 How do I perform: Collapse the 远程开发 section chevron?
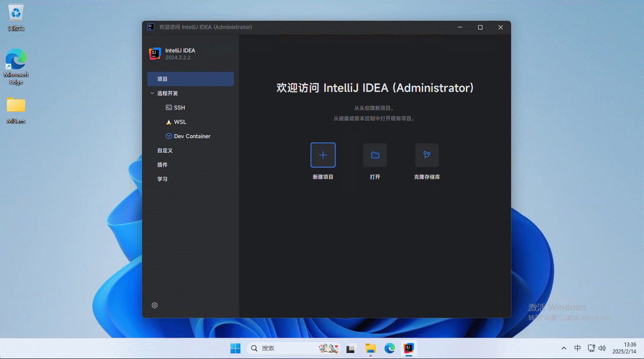click(x=152, y=93)
